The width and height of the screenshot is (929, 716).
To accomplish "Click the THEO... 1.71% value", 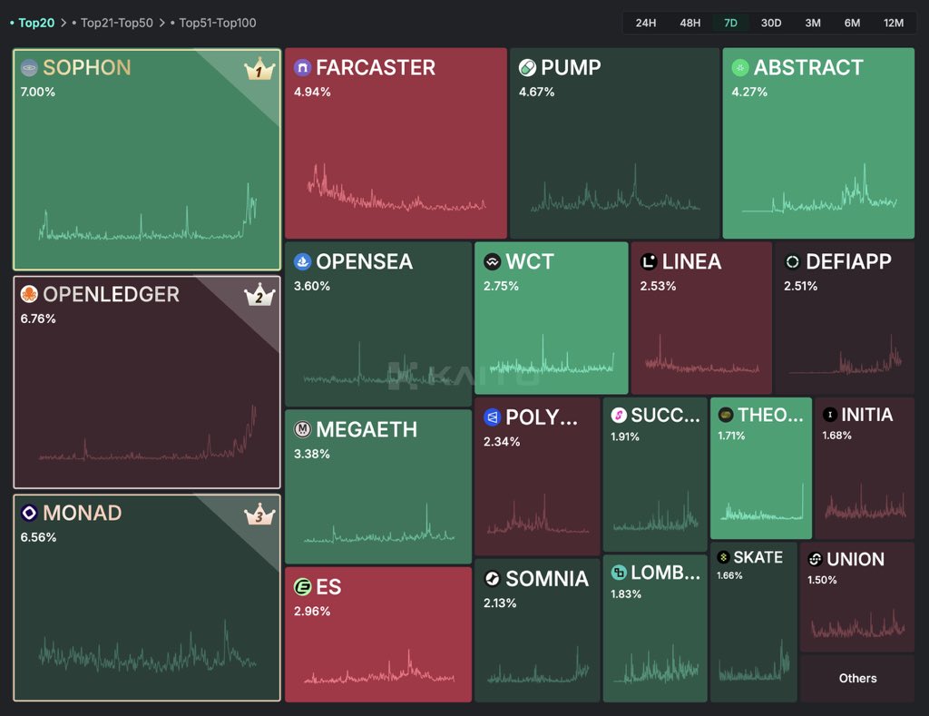I will point(732,436).
